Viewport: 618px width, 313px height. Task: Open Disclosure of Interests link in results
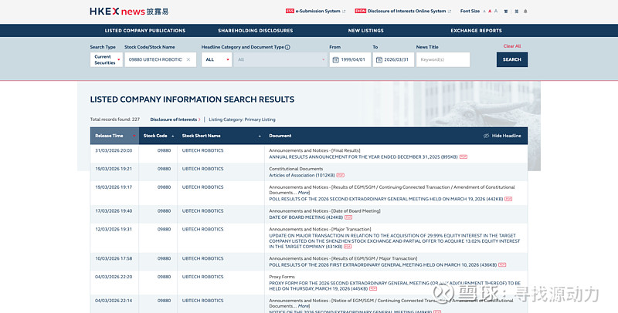[x=175, y=119]
